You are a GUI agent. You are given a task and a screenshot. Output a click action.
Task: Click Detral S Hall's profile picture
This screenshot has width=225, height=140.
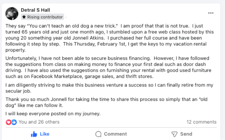click(x=12, y=13)
